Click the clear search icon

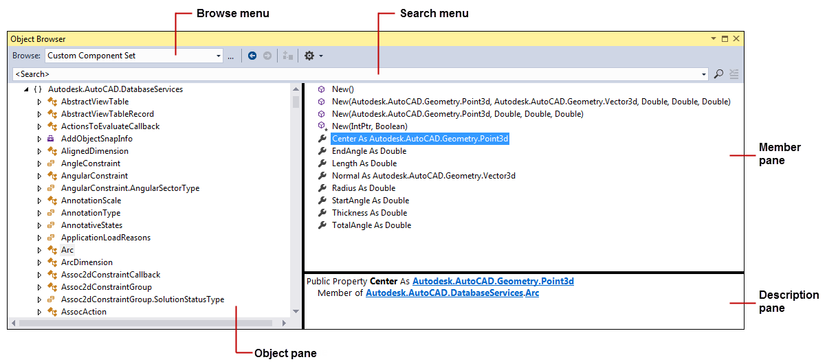pyautogui.click(x=734, y=73)
